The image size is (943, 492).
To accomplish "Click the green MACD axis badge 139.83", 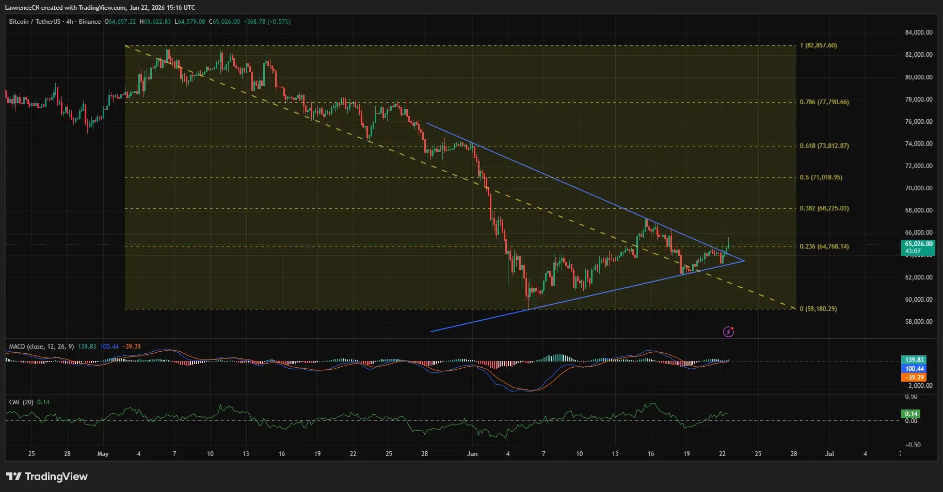I will [x=914, y=360].
